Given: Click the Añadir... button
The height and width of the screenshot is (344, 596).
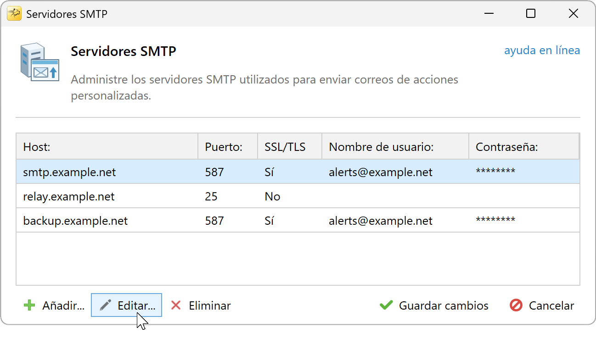Looking at the screenshot, I should click(x=54, y=305).
